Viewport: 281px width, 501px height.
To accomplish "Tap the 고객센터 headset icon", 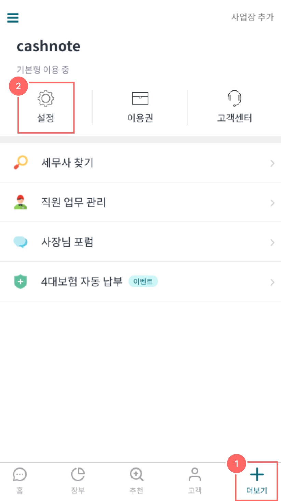I will coord(235,98).
